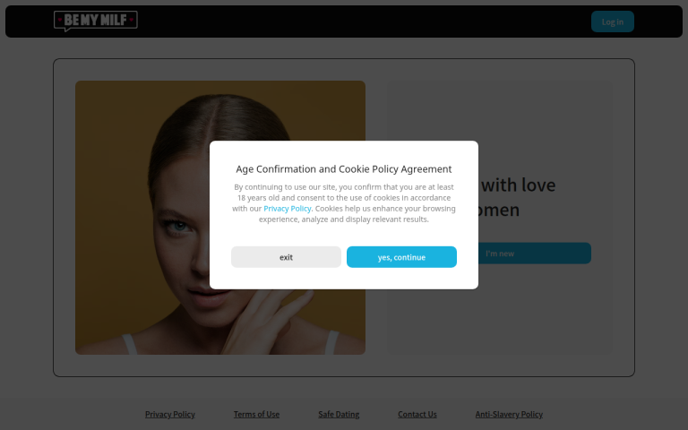Click the exit button in the dialog

point(286,257)
